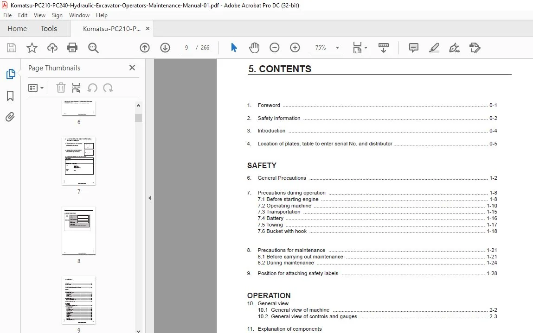Viewport: 533px width, 333px height.
Task: Show the Attachments paperclip panel
Action: point(10,117)
